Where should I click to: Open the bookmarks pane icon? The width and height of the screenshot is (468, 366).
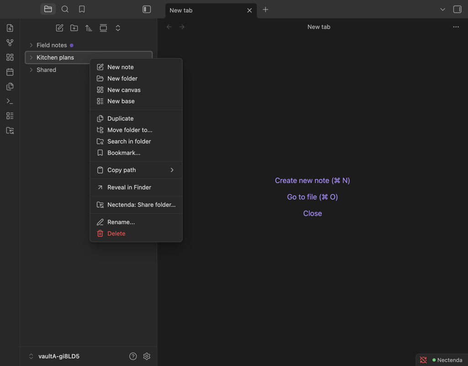coord(82,9)
